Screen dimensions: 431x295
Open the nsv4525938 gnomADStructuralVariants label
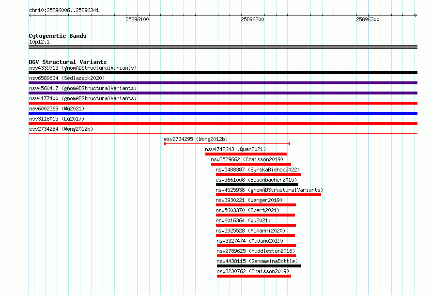[269, 190]
